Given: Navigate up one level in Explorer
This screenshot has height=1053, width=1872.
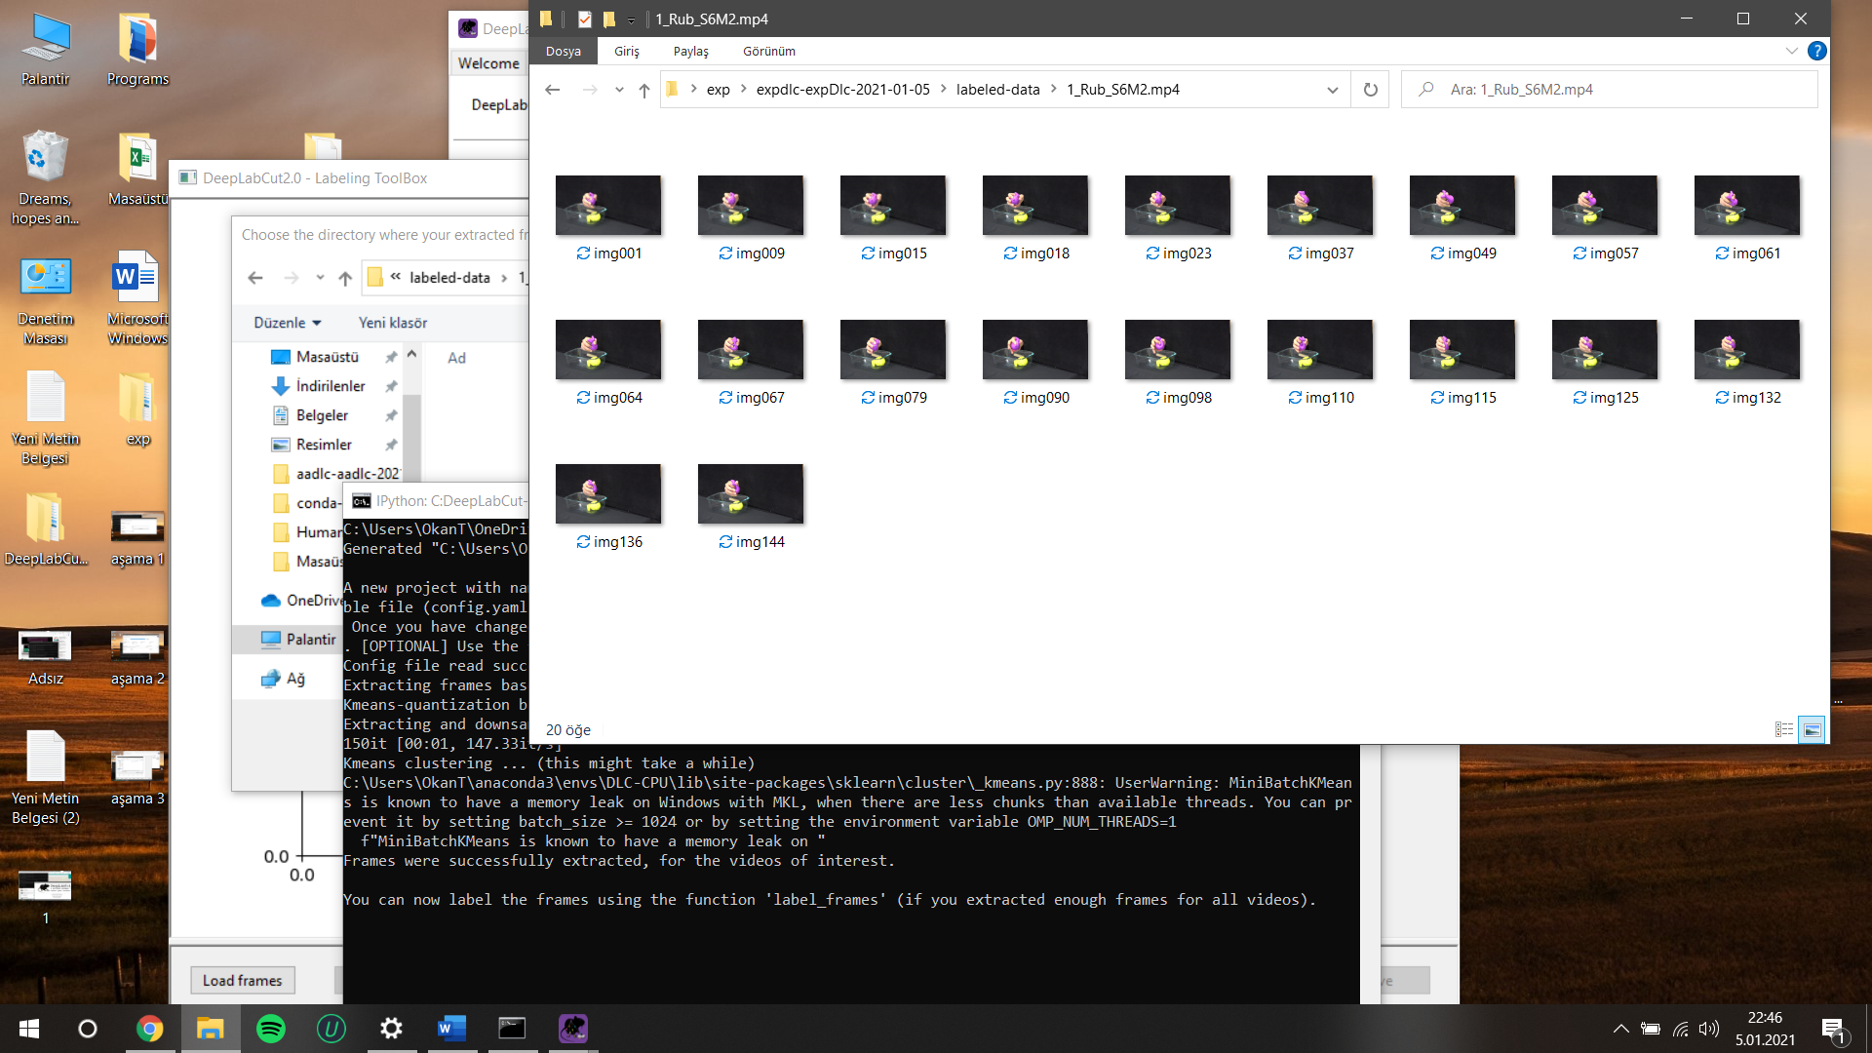Looking at the screenshot, I should (x=643, y=89).
